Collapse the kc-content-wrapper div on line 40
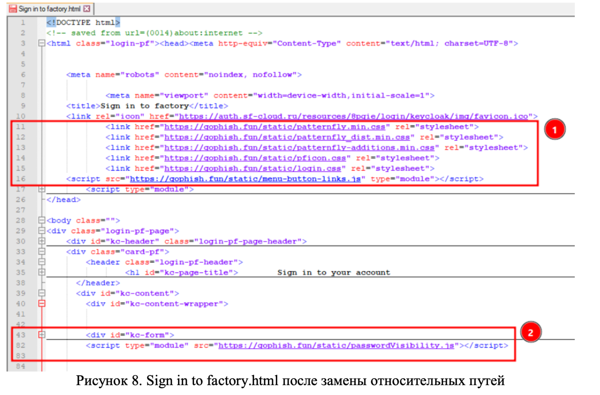 click(x=42, y=304)
